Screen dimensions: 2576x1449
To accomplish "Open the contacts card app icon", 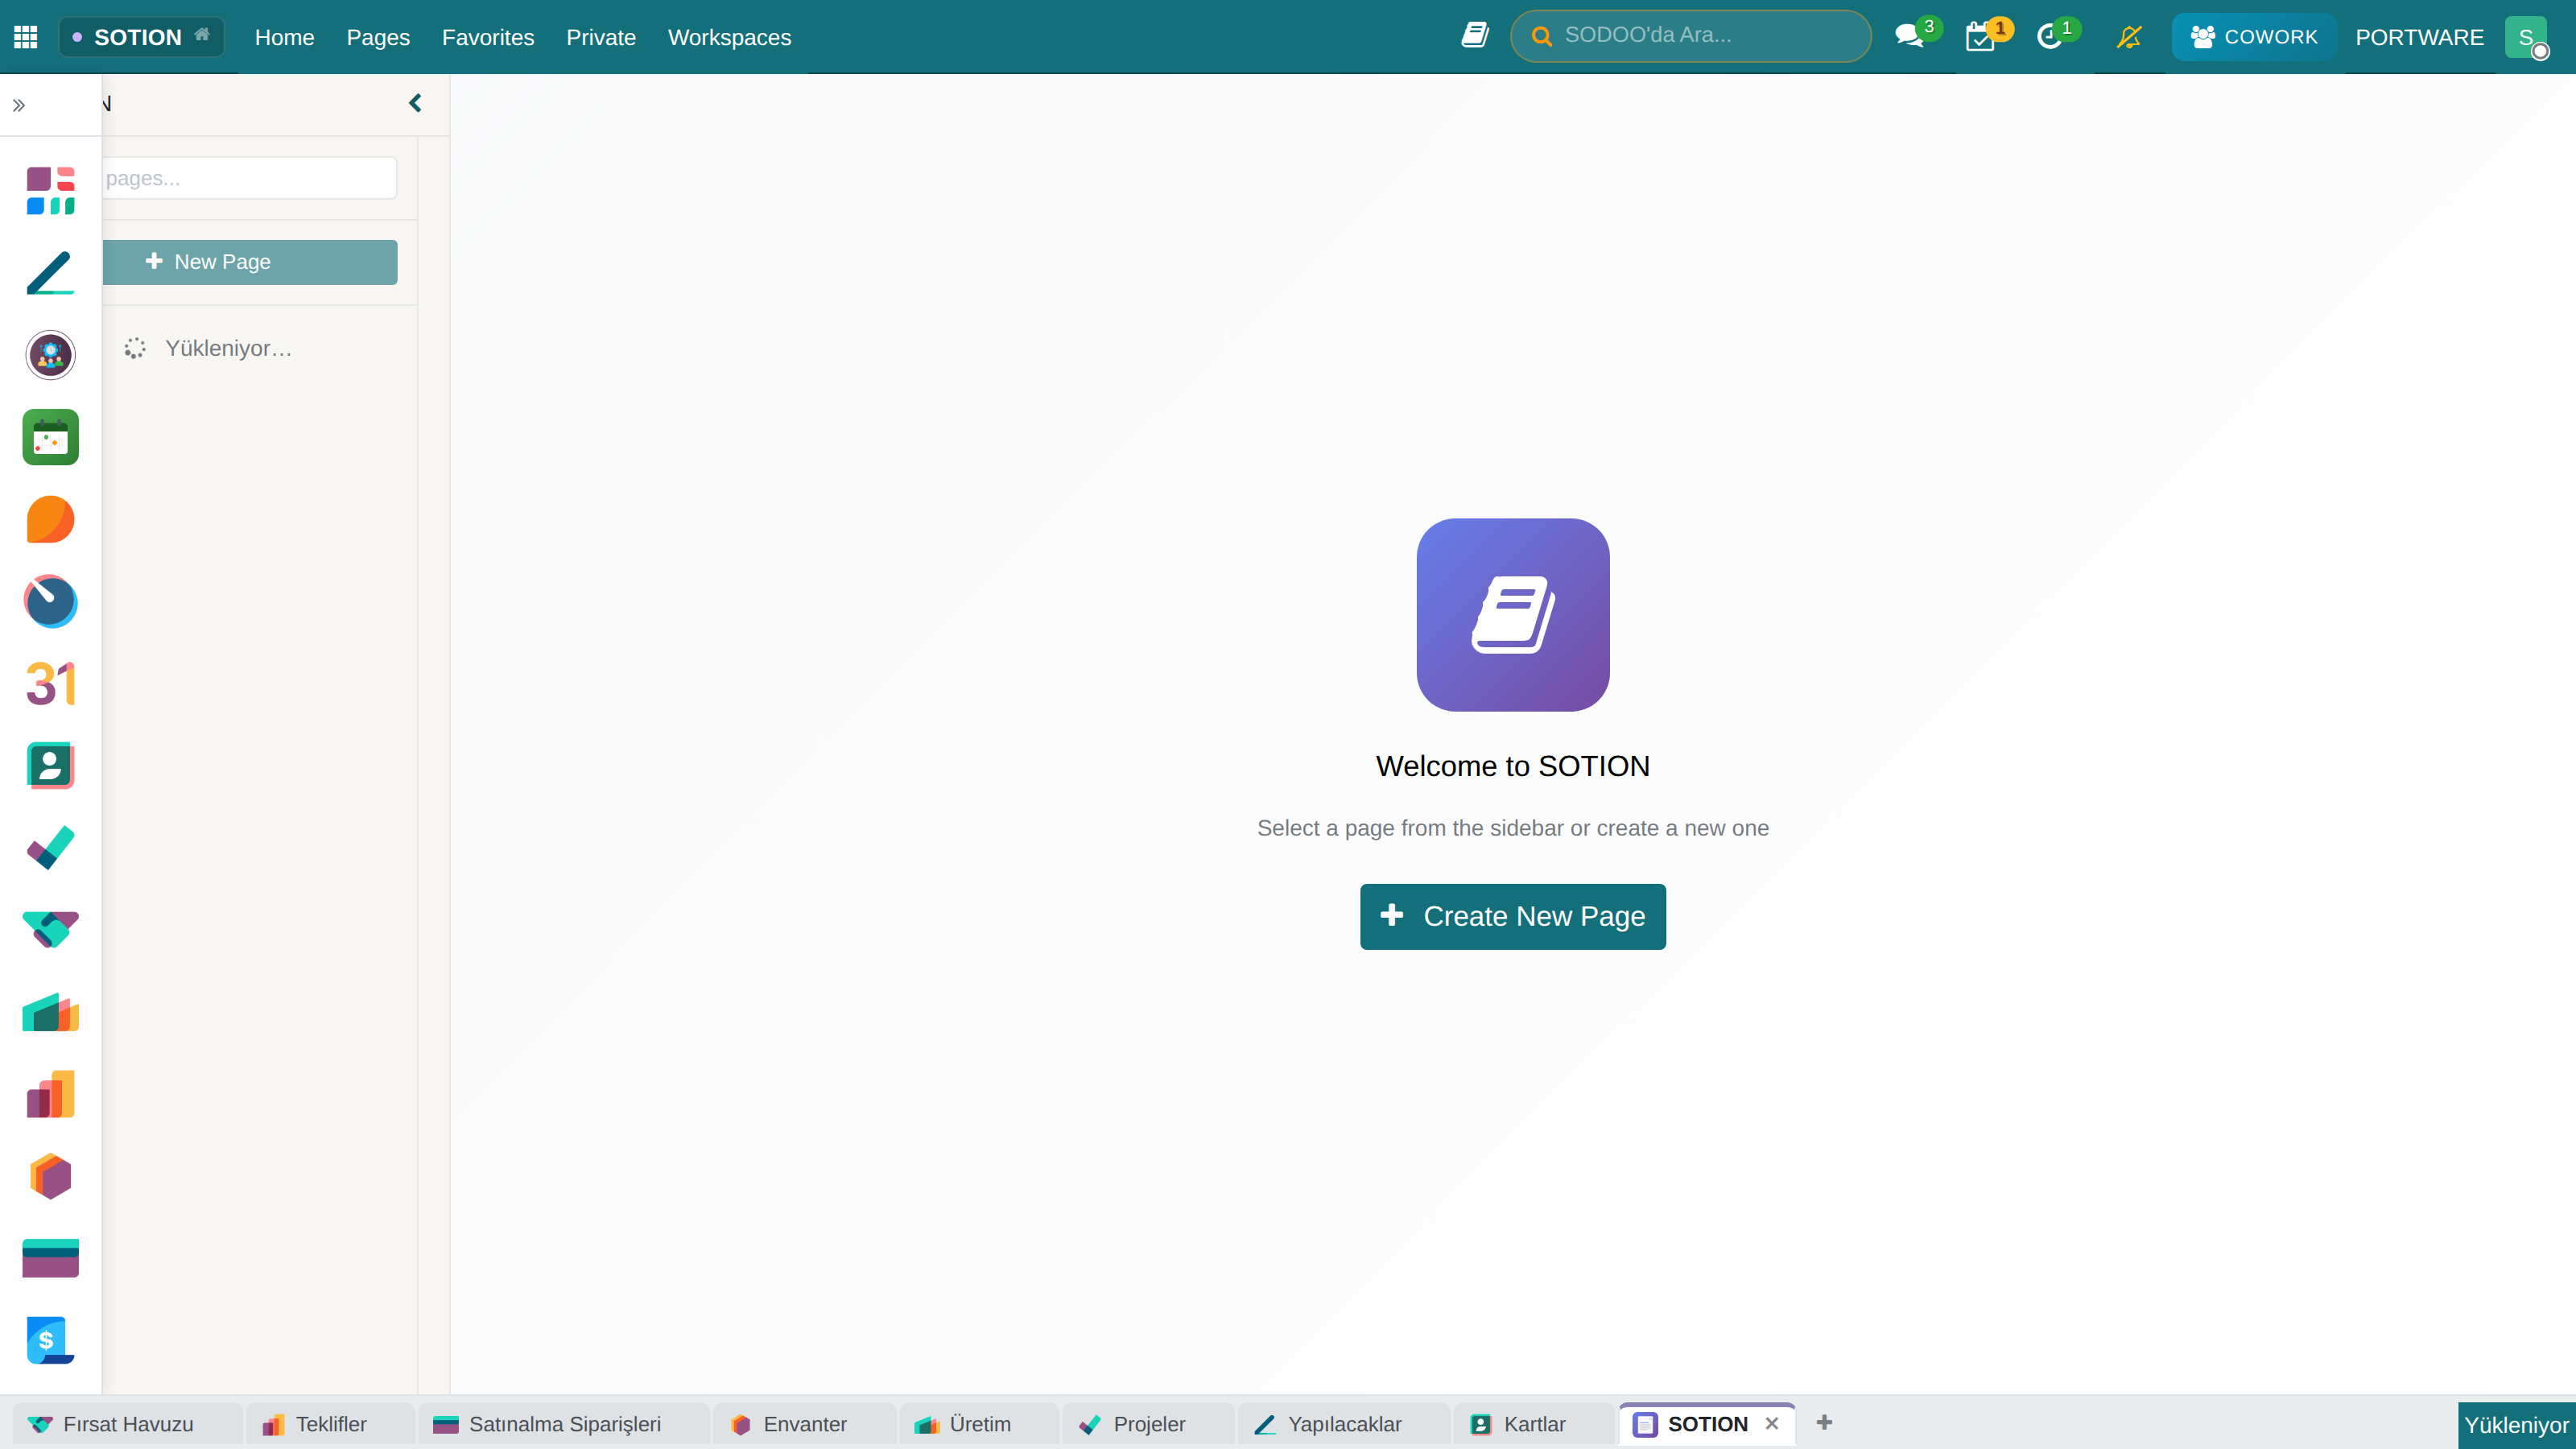I will pos(51,766).
